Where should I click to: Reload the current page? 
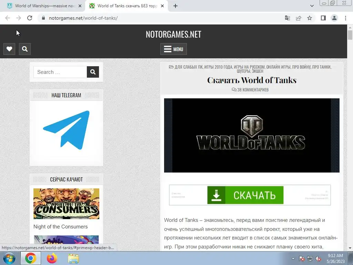[30, 18]
